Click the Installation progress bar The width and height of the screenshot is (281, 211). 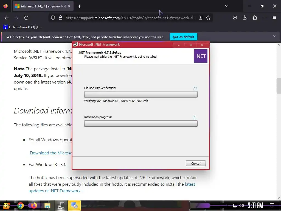tap(141, 123)
